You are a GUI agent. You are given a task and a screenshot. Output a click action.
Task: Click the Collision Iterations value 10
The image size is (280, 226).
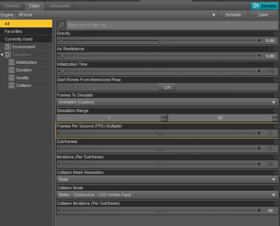[x=270, y=211]
